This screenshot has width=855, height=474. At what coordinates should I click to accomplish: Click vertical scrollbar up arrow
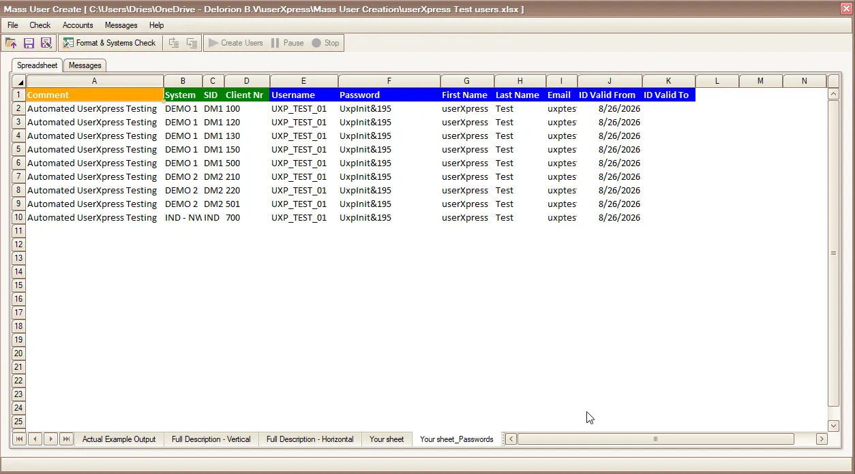pos(833,94)
